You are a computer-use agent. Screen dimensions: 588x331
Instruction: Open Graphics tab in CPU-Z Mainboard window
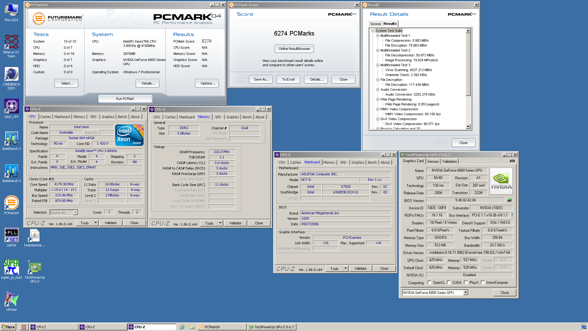click(x=358, y=162)
